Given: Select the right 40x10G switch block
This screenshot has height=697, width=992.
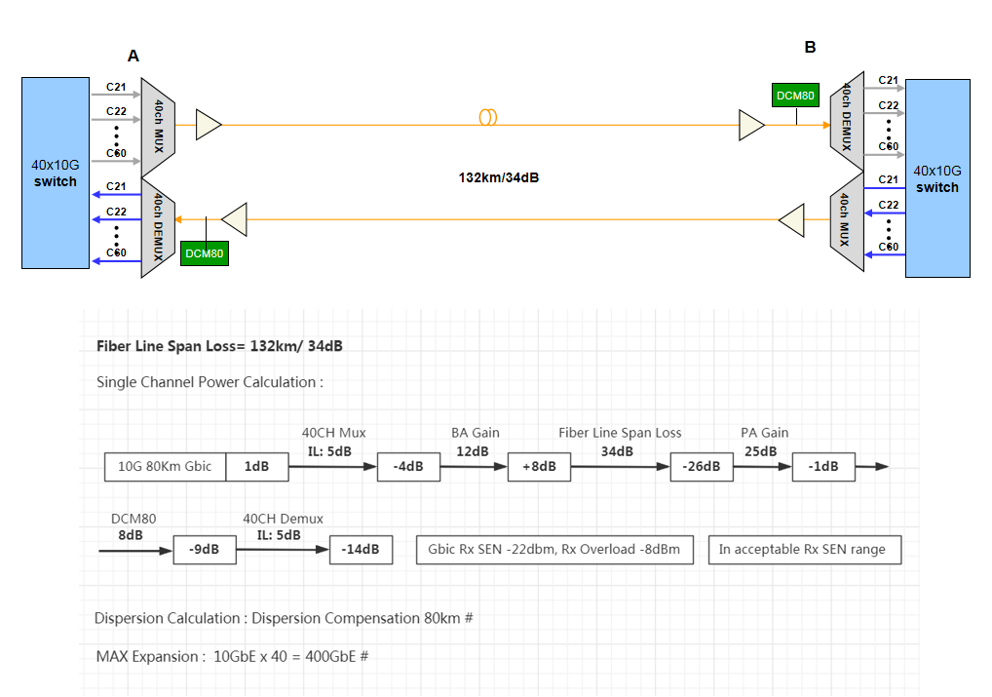Looking at the screenshot, I should [x=937, y=178].
